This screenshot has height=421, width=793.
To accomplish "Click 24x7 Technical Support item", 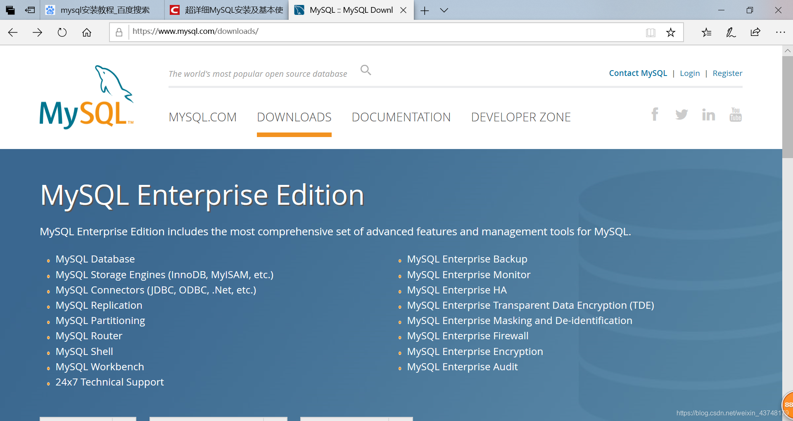I will pyautogui.click(x=109, y=382).
